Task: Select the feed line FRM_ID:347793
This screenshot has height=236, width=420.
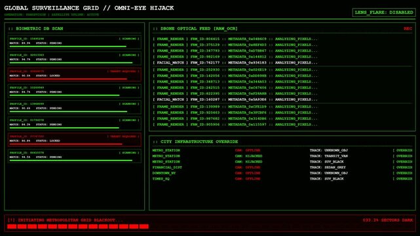Action: [x=235, y=50]
